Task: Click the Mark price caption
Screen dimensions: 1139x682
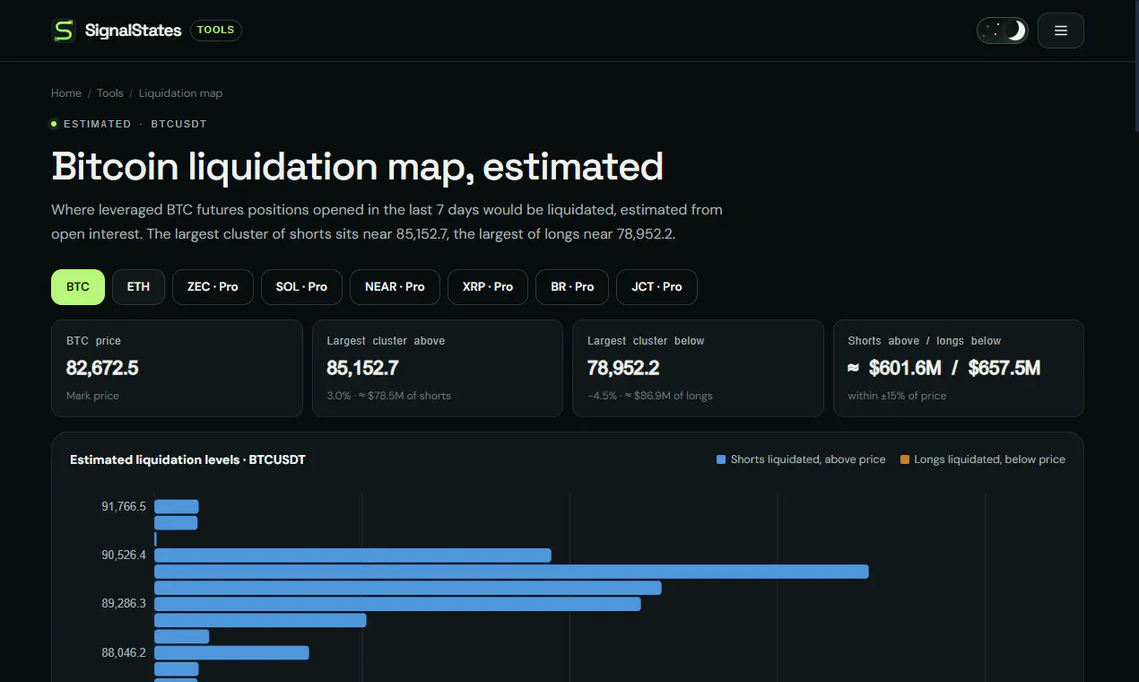Action: (x=92, y=396)
